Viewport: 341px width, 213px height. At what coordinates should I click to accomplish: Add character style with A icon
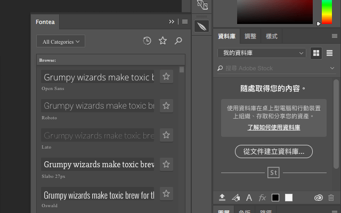click(249, 198)
